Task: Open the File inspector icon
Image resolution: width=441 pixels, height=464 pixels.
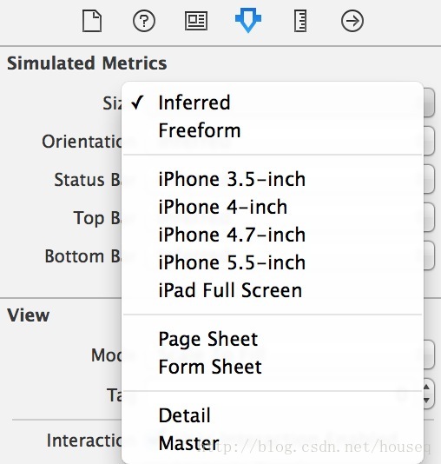Action: [x=92, y=21]
